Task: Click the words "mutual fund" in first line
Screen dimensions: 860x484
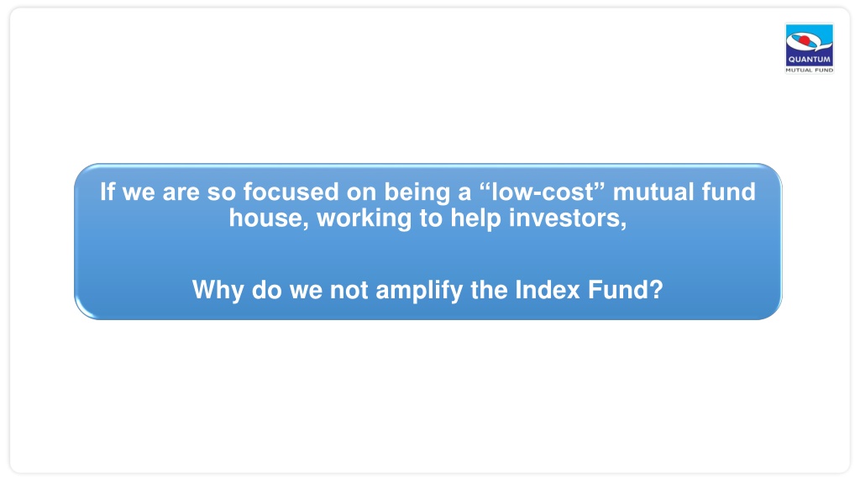Action: (x=684, y=192)
